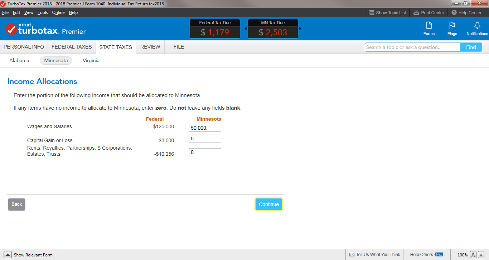
Task: Open the View menu
Action: (29, 12)
